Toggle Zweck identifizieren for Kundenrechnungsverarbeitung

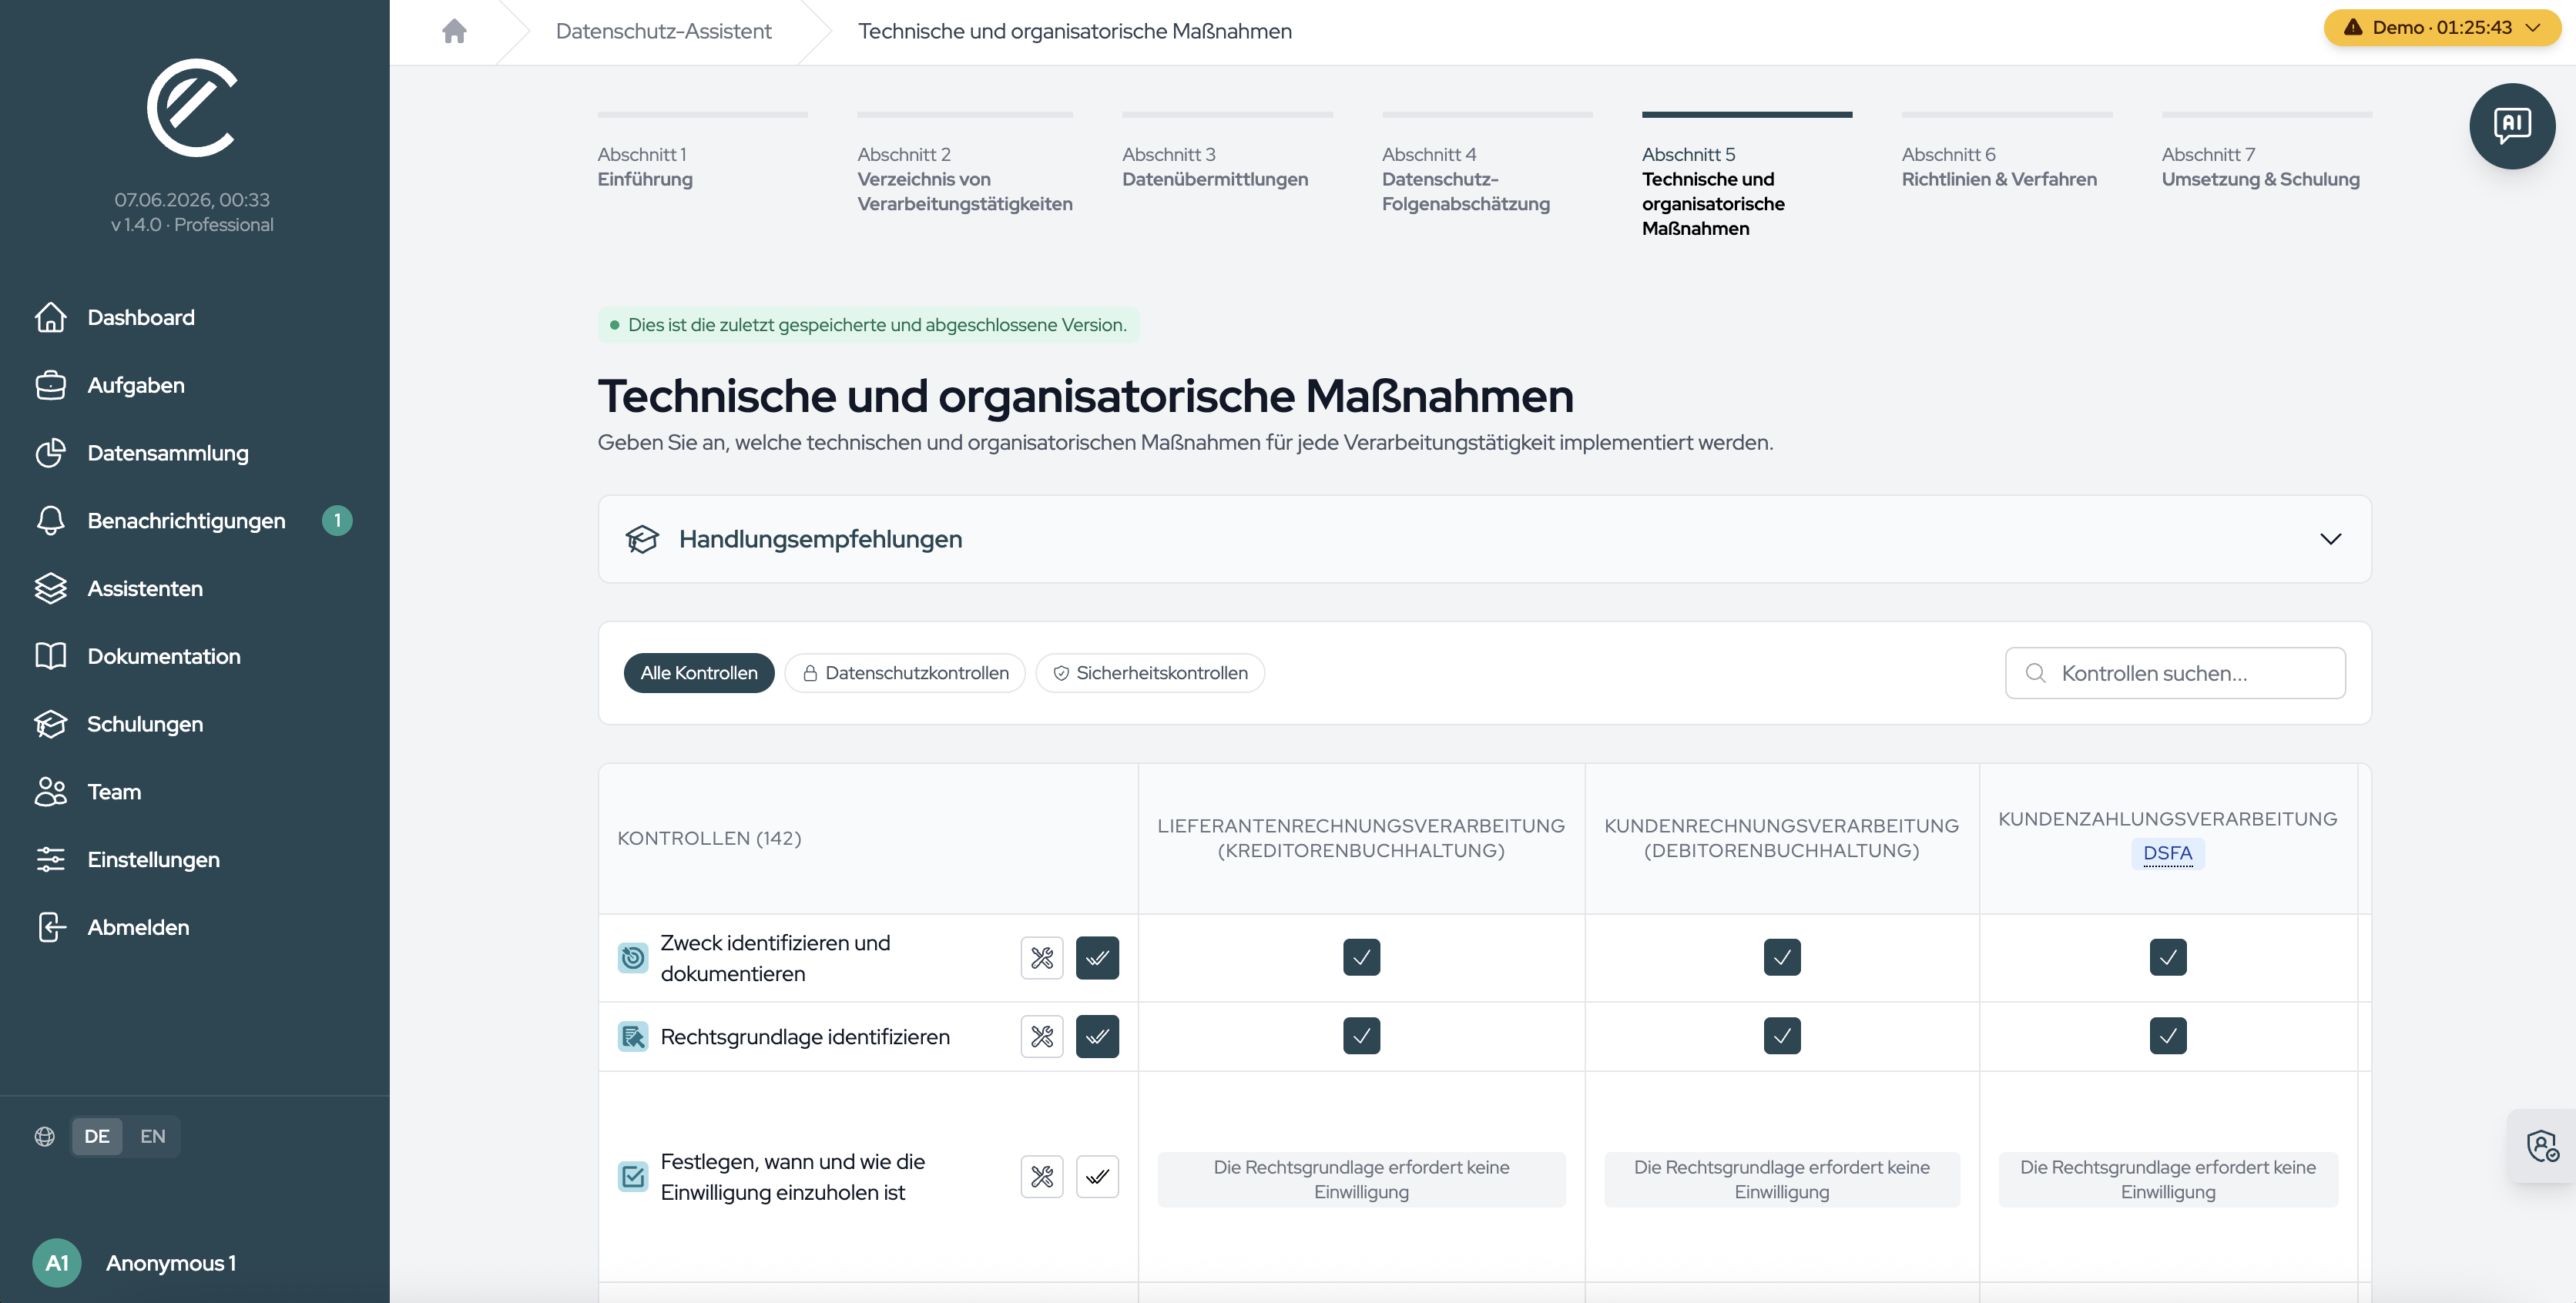[1781, 958]
